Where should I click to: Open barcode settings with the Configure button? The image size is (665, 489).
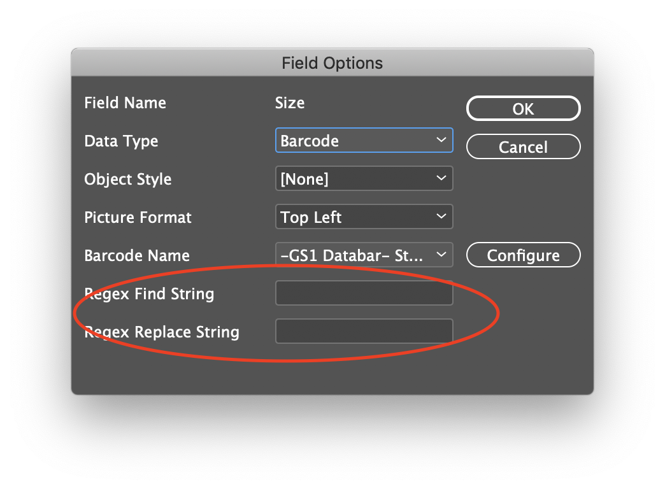click(x=523, y=255)
